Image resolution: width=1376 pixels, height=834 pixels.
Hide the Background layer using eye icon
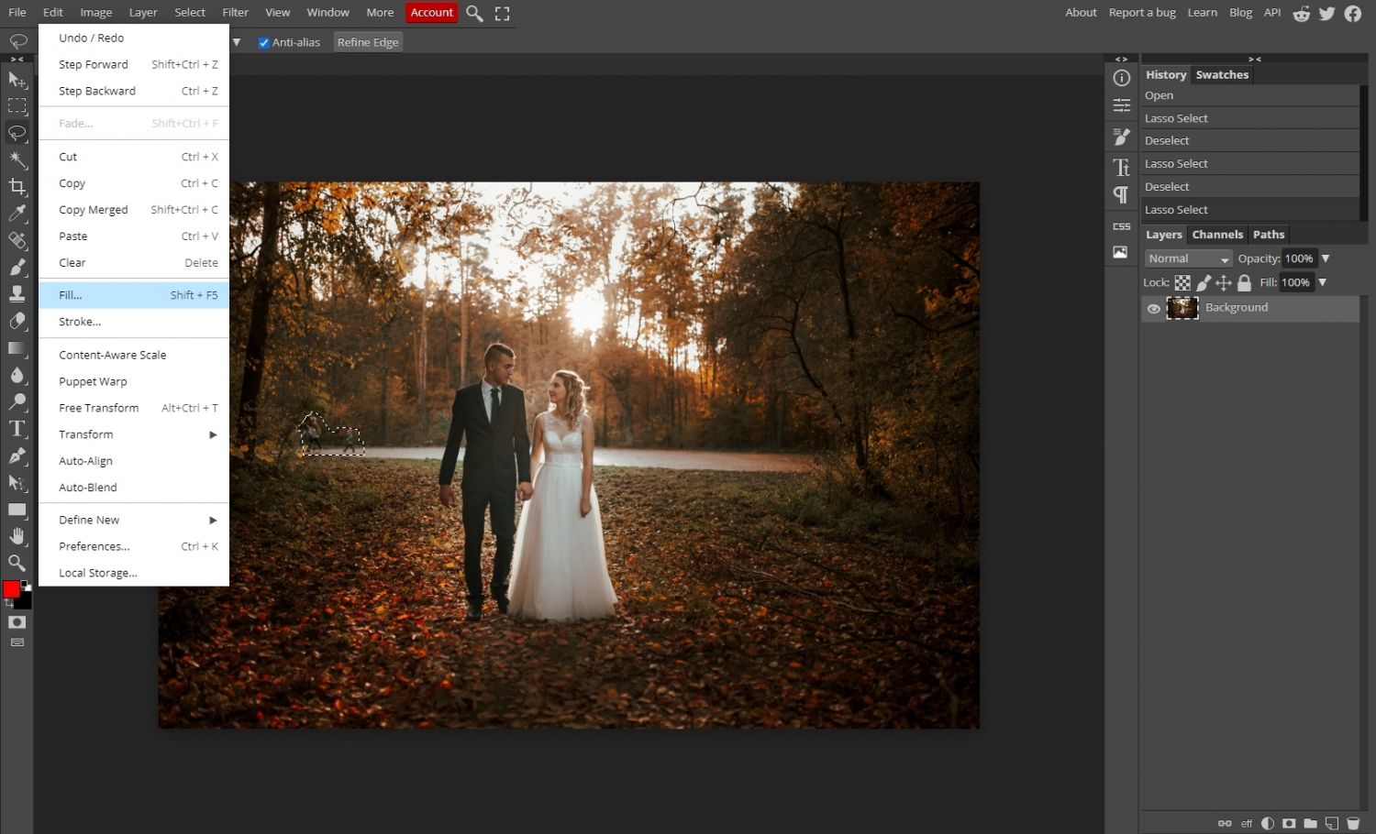click(x=1153, y=309)
